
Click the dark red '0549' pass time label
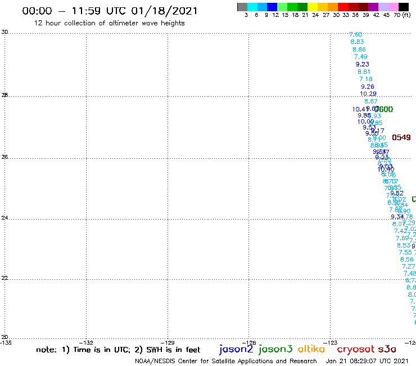click(x=401, y=137)
